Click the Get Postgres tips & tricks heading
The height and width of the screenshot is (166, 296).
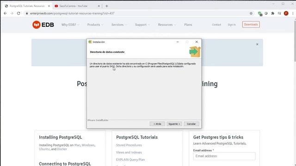[218, 137]
